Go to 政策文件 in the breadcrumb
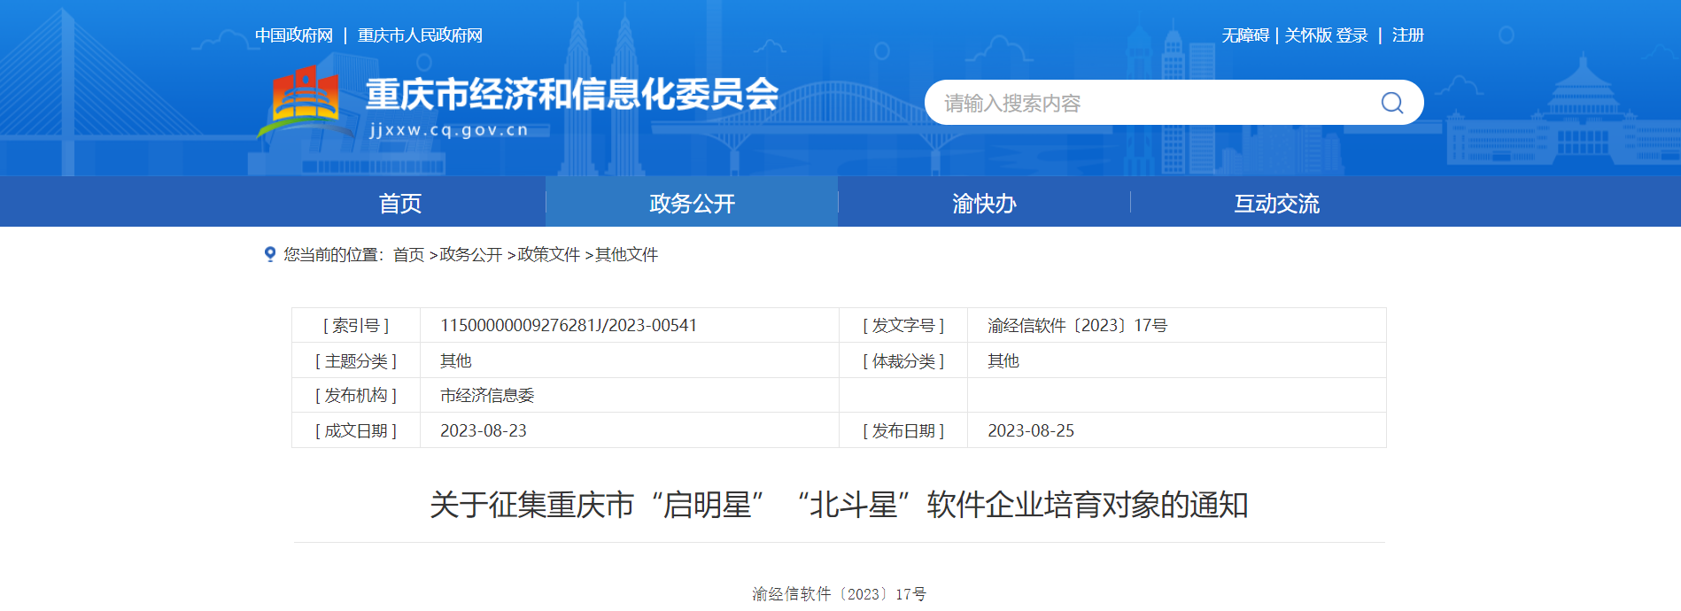Viewport: 1681px width, 611px height. click(x=548, y=255)
